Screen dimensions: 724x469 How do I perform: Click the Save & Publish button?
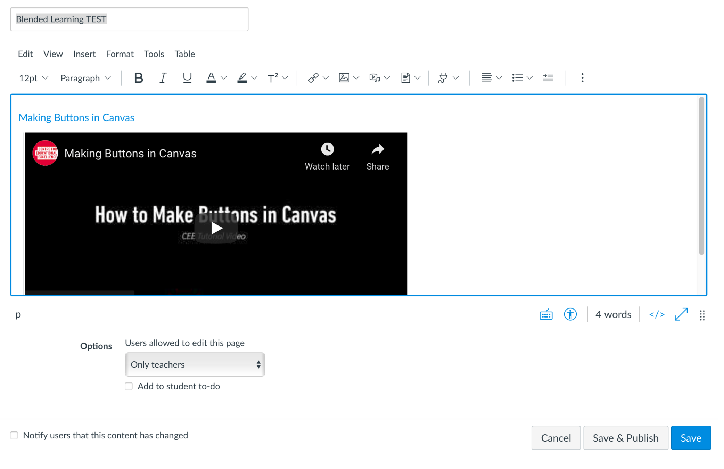pyautogui.click(x=625, y=438)
